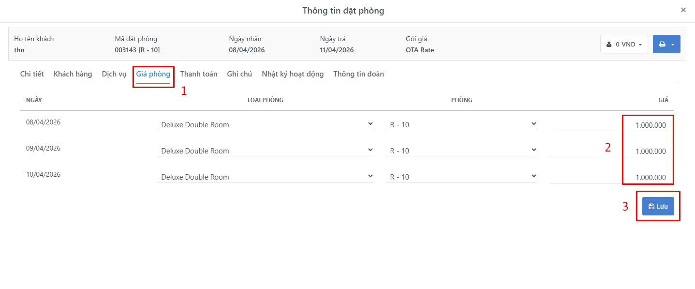Open the Khách hàng tab
The width and height of the screenshot is (695, 289).
tap(73, 74)
